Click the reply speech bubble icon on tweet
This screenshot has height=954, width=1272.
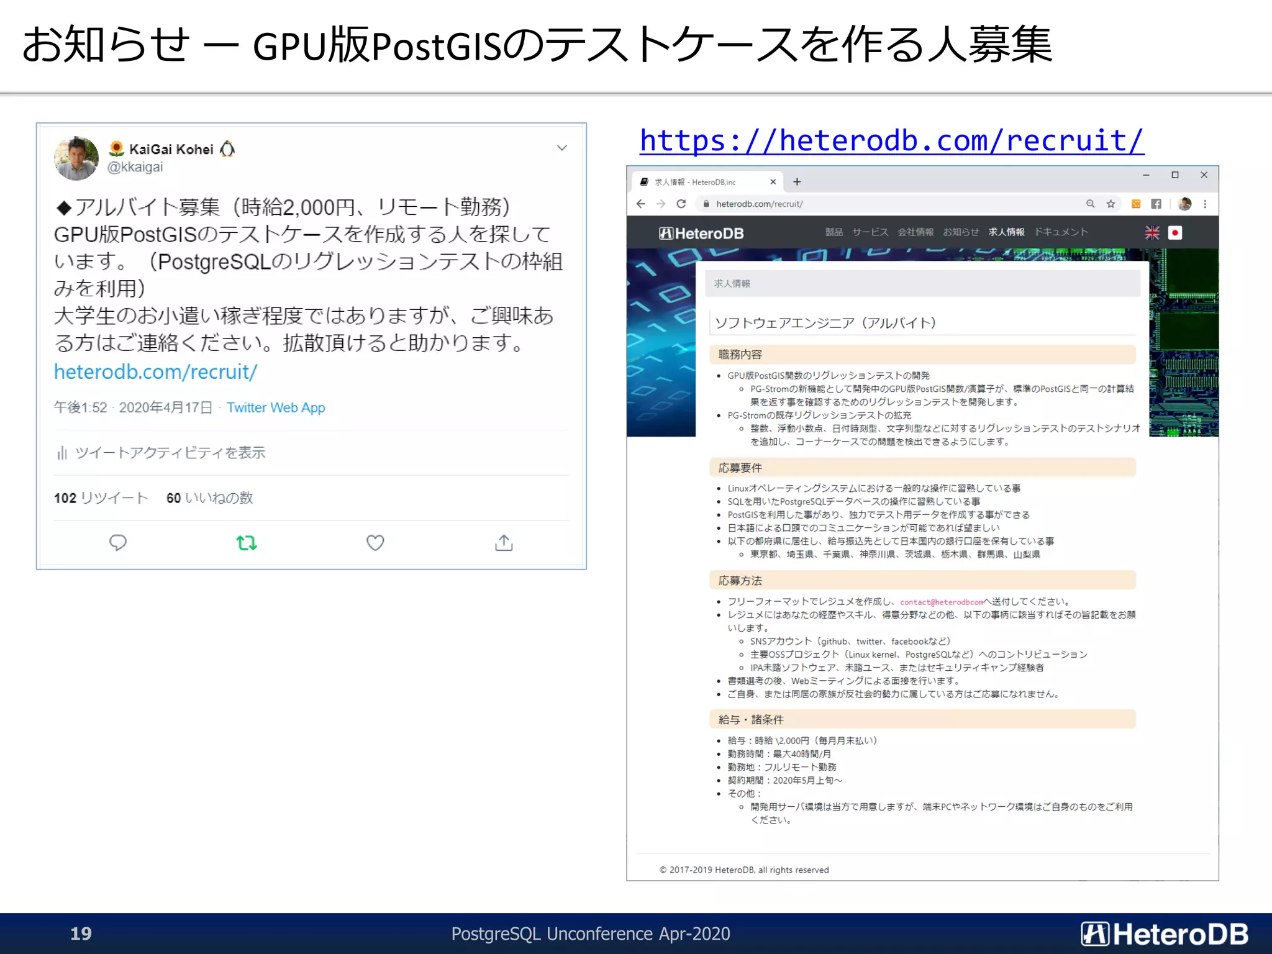pos(118,543)
